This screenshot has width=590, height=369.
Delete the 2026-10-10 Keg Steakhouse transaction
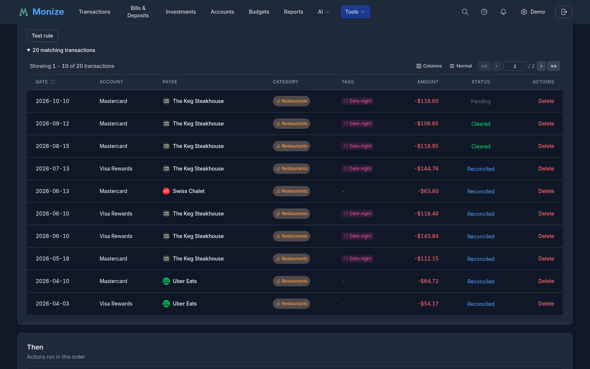tap(546, 101)
